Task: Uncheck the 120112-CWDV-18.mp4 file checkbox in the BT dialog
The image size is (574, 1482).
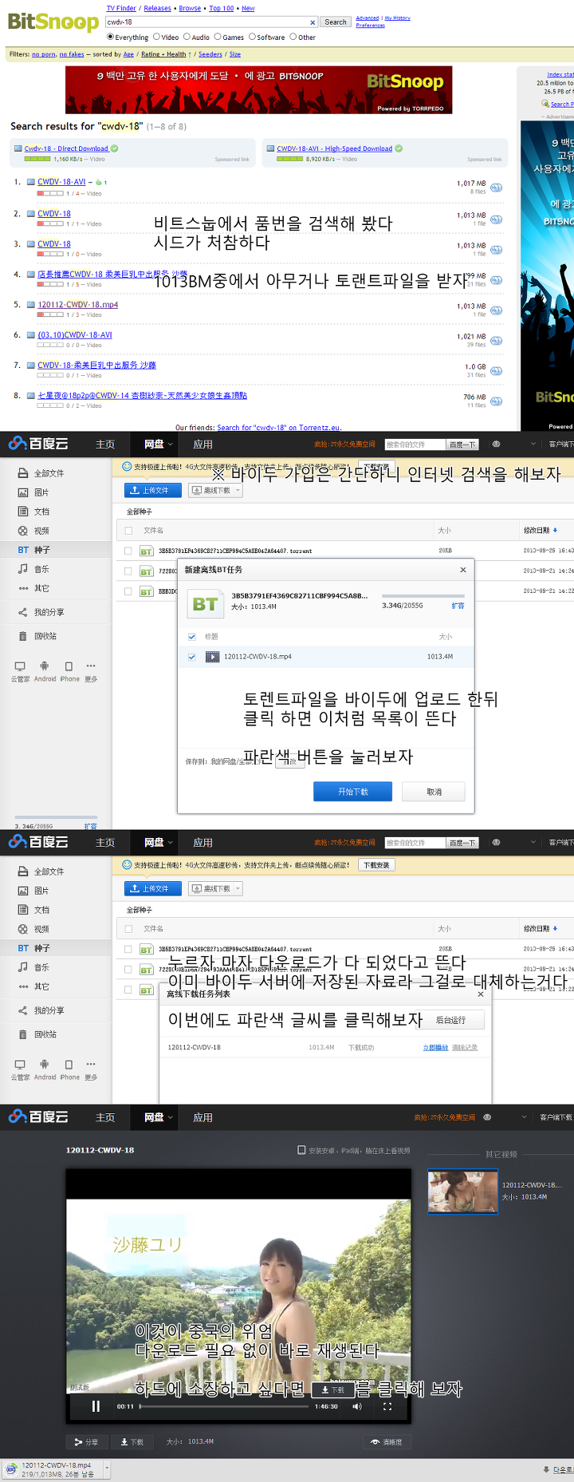Action: [x=191, y=657]
